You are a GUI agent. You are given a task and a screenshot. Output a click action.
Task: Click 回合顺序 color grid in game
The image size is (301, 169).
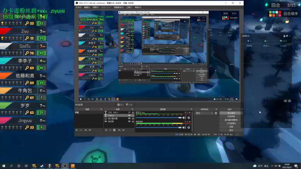(x=275, y=14)
